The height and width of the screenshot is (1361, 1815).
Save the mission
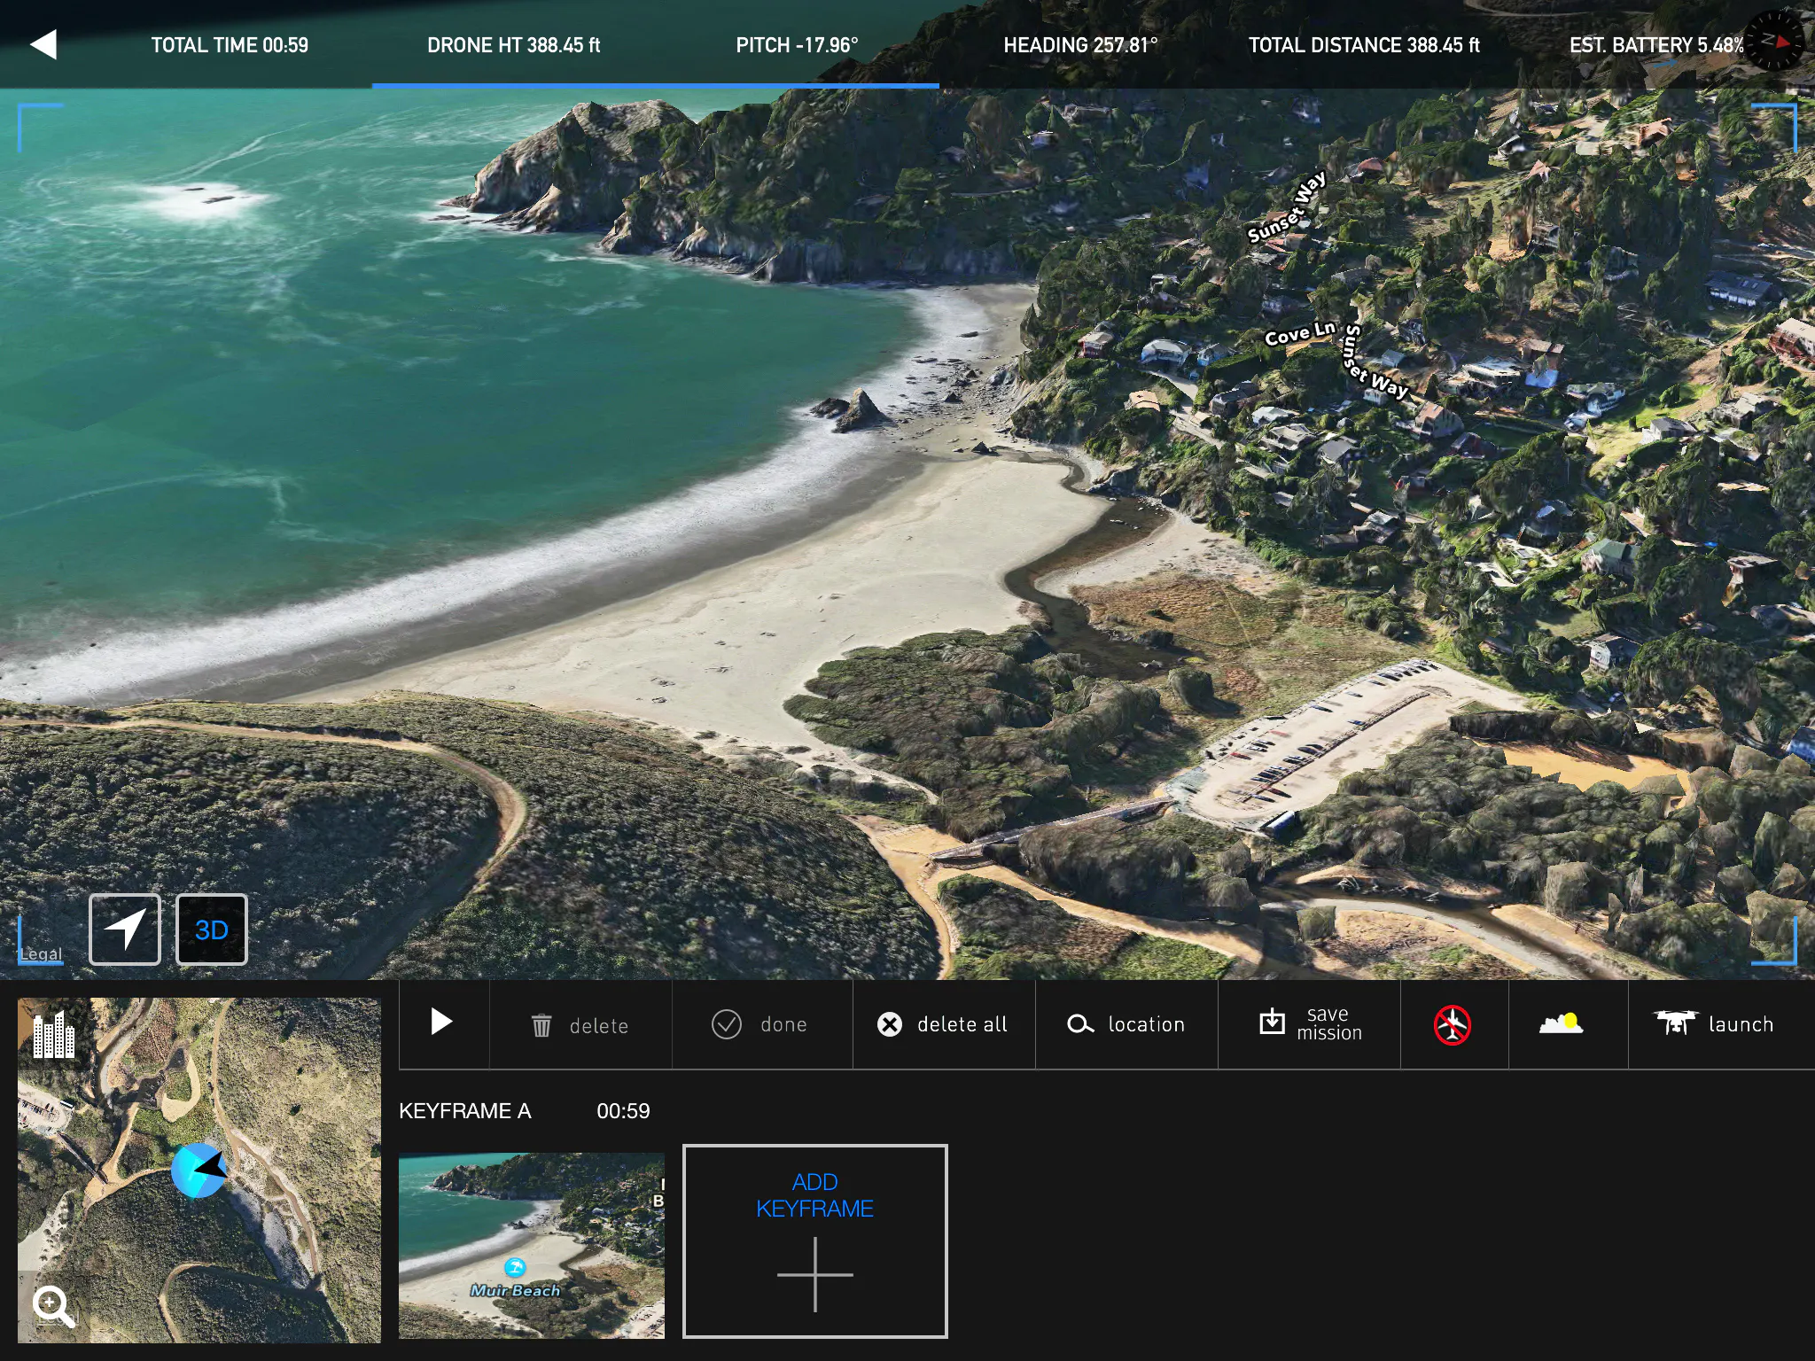click(x=1310, y=1023)
